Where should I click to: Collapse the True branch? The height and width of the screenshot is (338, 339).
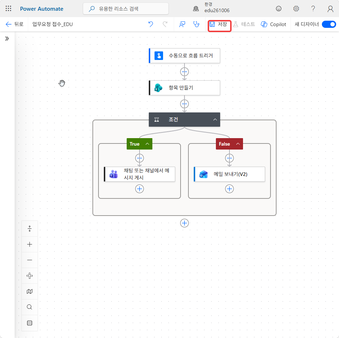[x=147, y=144]
